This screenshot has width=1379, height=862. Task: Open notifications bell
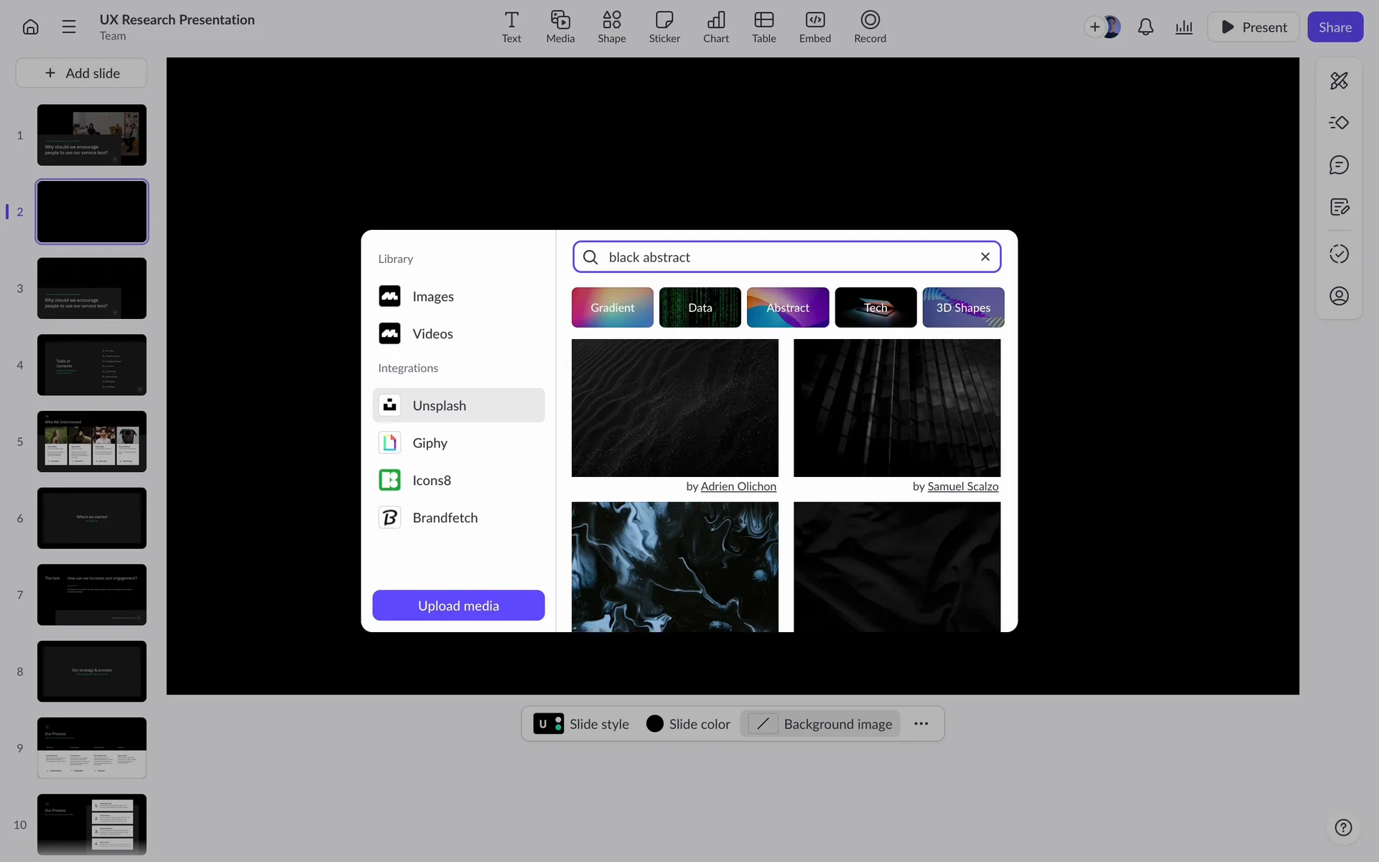point(1146,27)
